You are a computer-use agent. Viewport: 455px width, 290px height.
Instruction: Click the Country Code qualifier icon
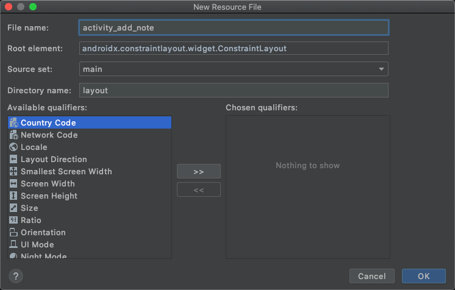click(x=13, y=122)
